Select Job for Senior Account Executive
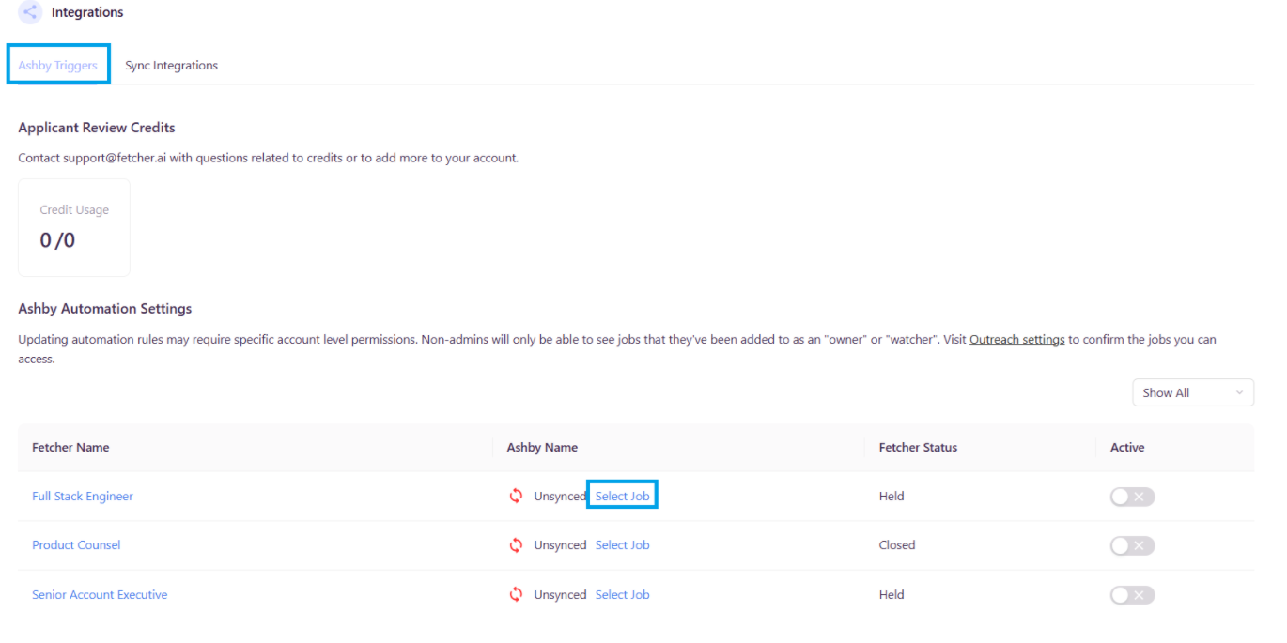This screenshot has height=643, width=1287. point(622,594)
